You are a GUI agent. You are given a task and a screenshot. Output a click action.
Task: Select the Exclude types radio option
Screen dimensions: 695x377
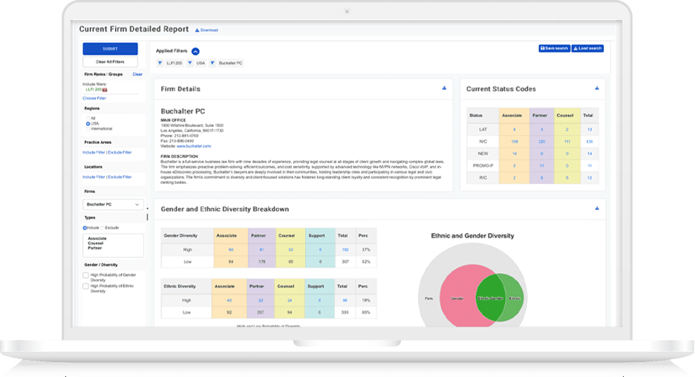tap(102, 228)
